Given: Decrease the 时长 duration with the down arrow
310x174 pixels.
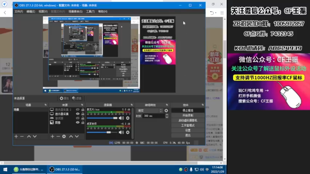Looking at the screenshot, I should pyautogui.click(x=167, y=117).
